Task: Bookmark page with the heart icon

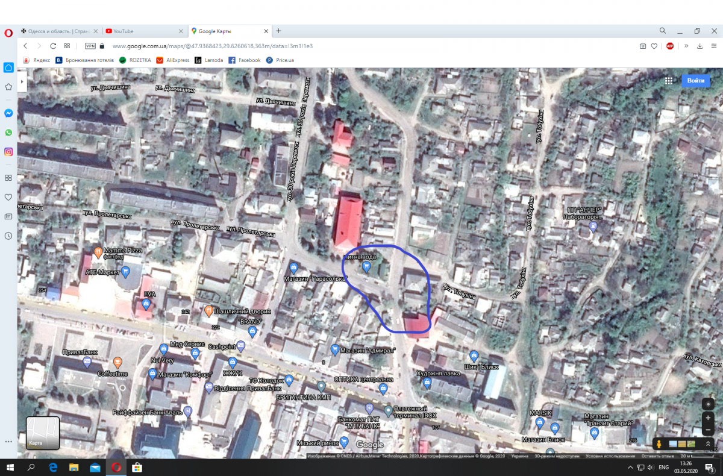Action: [x=654, y=46]
